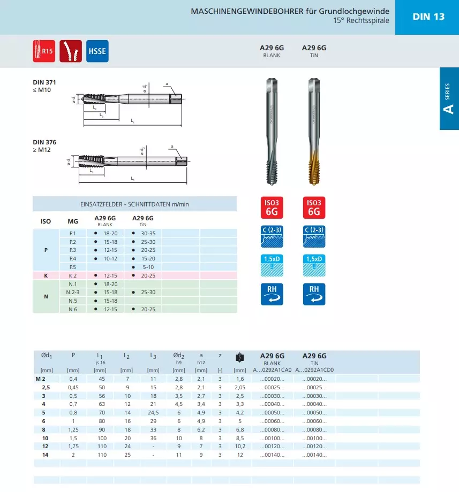Click the red R15 spiral angle icon
Screen dimensions: 459x492
(x=44, y=51)
